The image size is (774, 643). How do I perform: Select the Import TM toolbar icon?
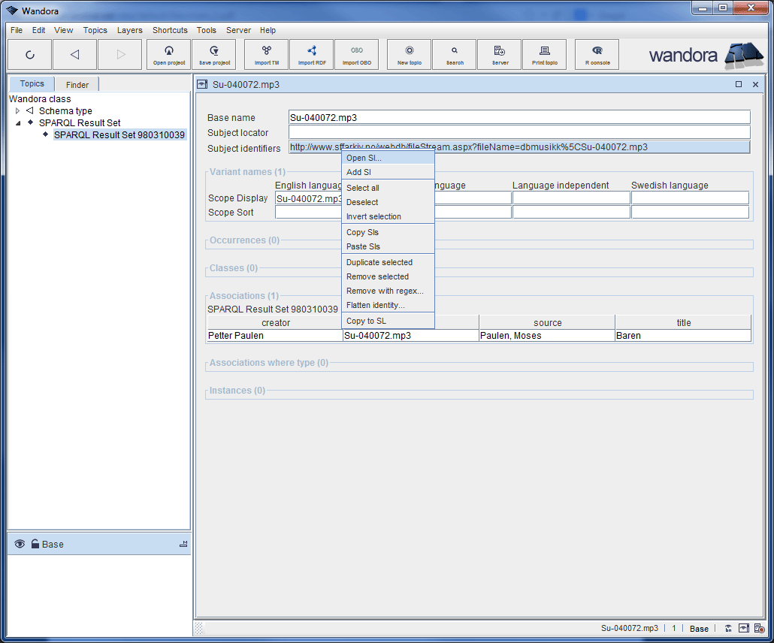266,54
